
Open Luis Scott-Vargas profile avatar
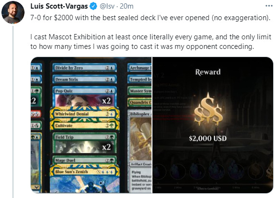click(13, 12)
